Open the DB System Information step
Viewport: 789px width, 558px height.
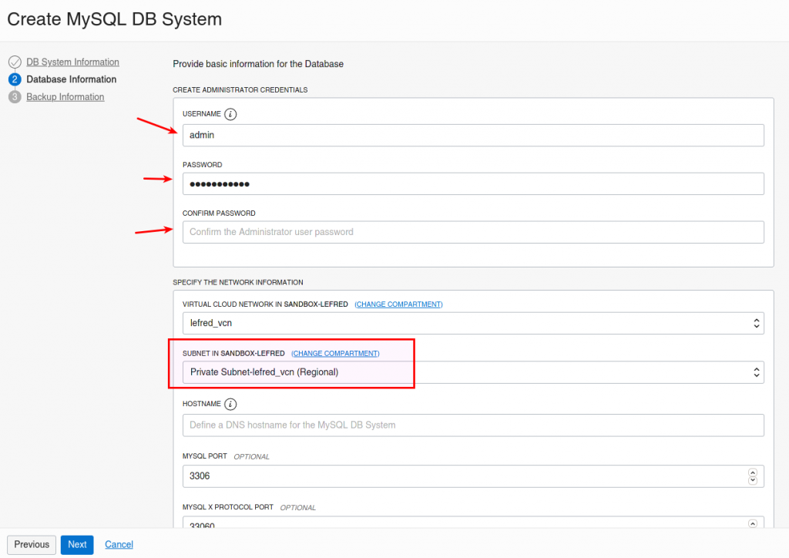click(72, 62)
